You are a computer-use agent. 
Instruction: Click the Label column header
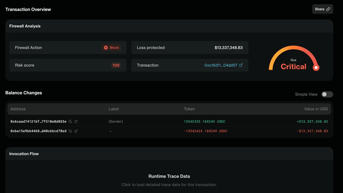[x=113, y=109]
